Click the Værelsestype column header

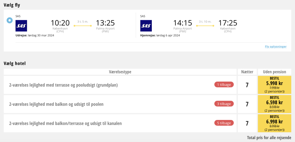coord(120,72)
